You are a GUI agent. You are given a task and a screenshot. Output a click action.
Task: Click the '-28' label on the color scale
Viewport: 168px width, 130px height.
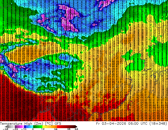point(6,129)
